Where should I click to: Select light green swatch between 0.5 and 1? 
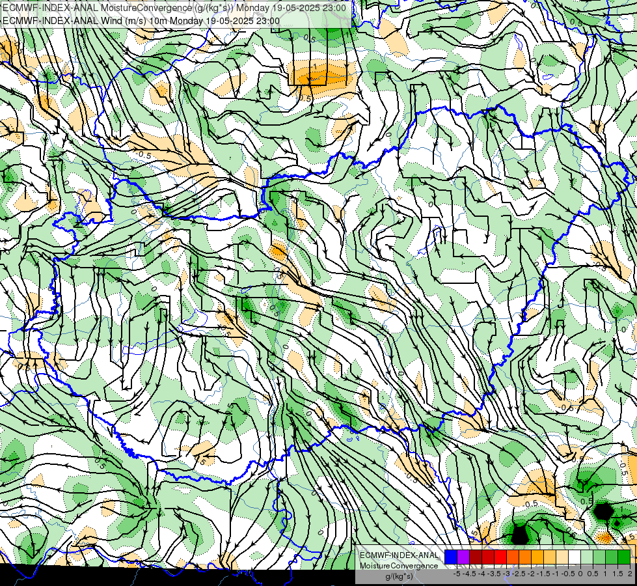coord(599,557)
